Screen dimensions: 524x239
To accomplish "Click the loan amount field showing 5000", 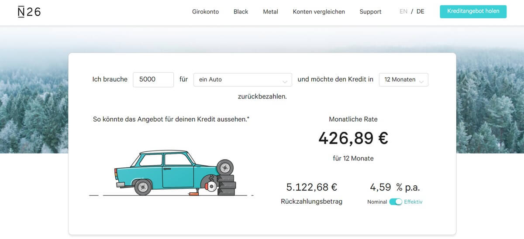I will 153,79.
